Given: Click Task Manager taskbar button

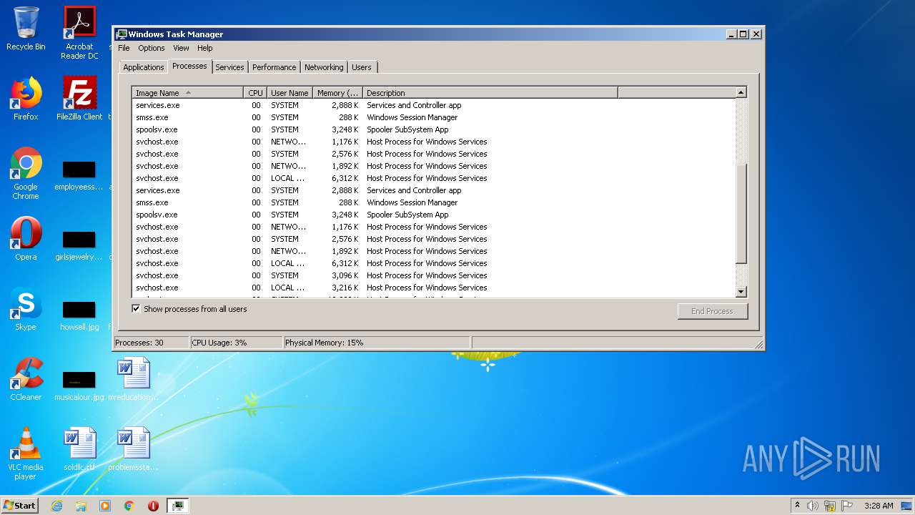Looking at the screenshot, I should pyautogui.click(x=178, y=506).
